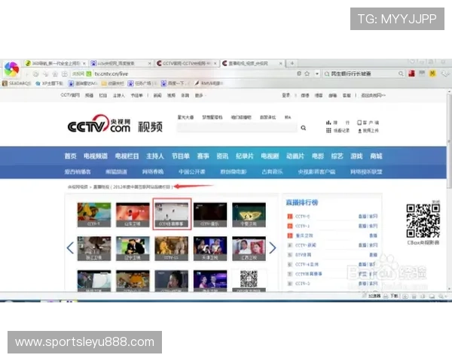Switch to the second tab showing a Baidu search
This screenshot has height=361, width=452.
[x=121, y=63]
